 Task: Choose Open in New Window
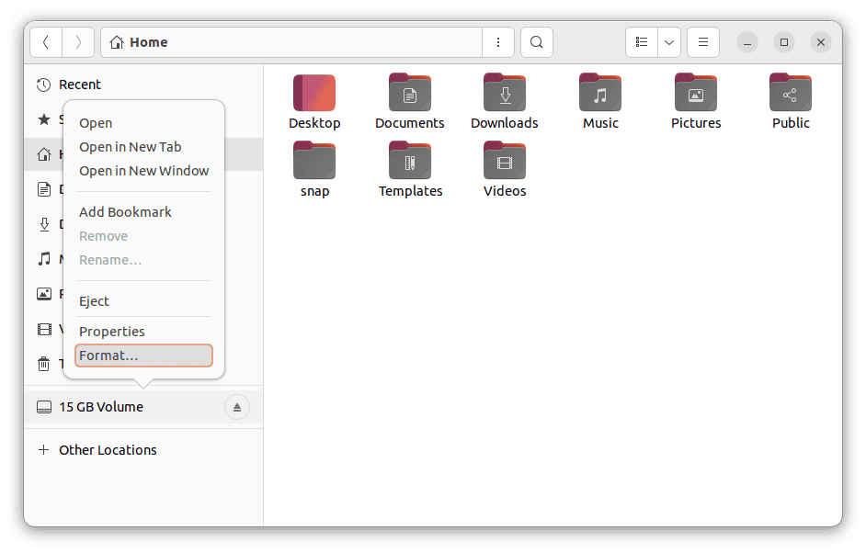[x=143, y=171]
